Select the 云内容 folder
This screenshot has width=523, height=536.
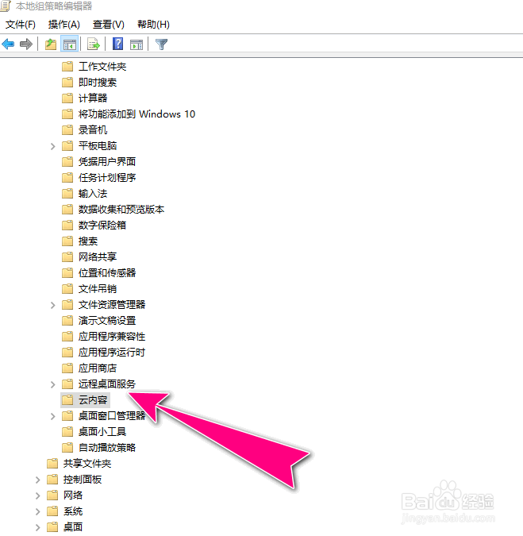click(x=93, y=400)
